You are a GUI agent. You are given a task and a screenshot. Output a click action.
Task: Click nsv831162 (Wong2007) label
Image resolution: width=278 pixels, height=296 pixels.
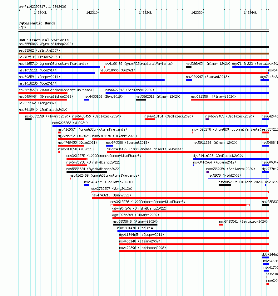pyautogui.click(x=37, y=103)
